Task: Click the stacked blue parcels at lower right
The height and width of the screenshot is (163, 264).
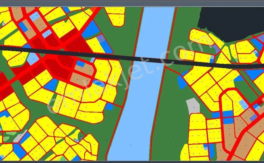Action: pos(227,117)
